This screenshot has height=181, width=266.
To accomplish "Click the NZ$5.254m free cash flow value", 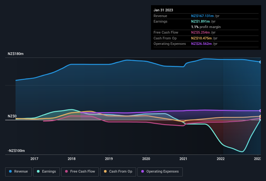I will click(201, 32).
